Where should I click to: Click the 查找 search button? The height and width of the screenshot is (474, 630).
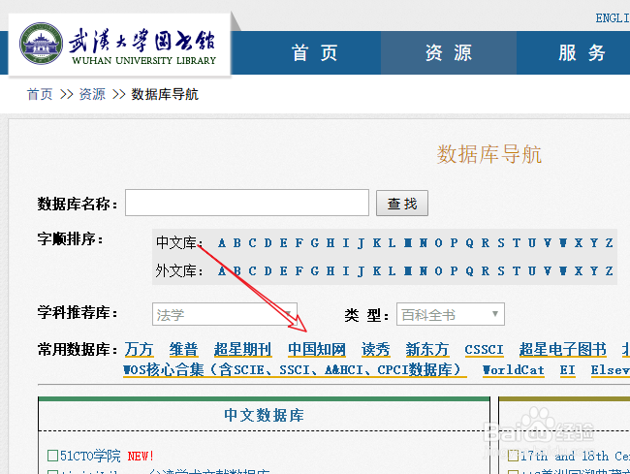[402, 204]
